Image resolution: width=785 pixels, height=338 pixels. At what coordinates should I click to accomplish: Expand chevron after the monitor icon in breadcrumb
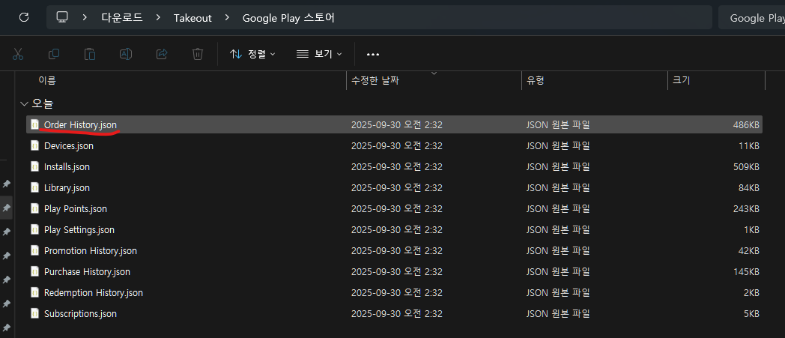[85, 17]
